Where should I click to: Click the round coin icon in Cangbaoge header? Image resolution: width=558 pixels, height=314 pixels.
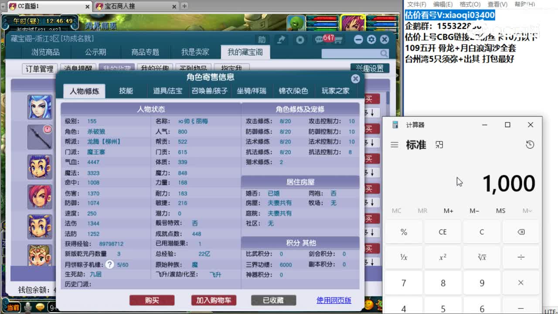(300, 39)
